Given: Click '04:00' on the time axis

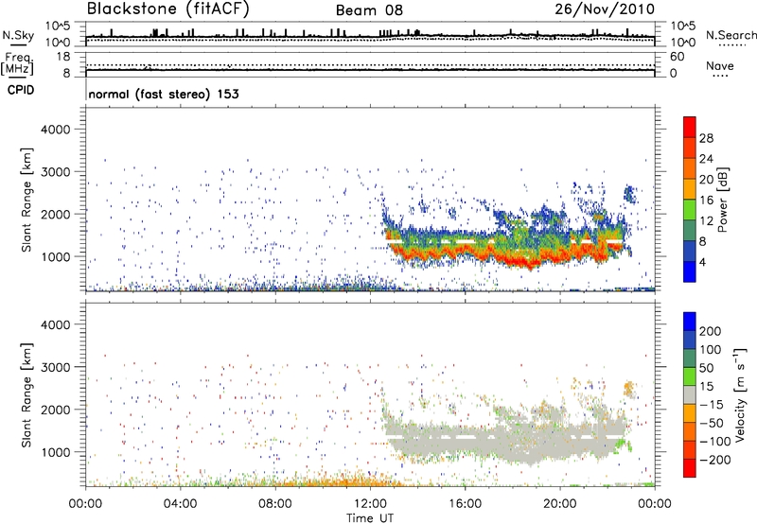Looking at the screenshot, I should click(181, 504).
